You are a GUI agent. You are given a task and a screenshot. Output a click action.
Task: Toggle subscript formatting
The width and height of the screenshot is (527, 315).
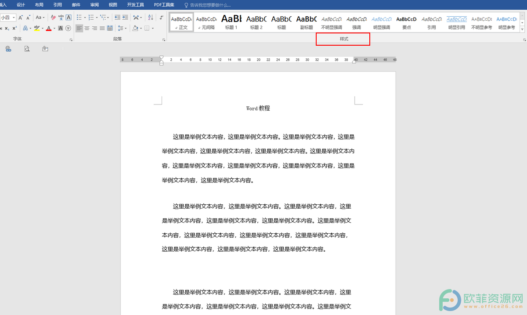coord(7,28)
